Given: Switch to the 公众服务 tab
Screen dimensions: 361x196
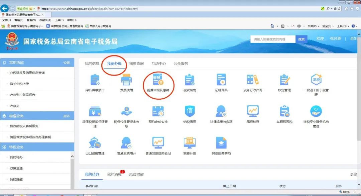Looking at the screenshot, I should click(181, 64).
